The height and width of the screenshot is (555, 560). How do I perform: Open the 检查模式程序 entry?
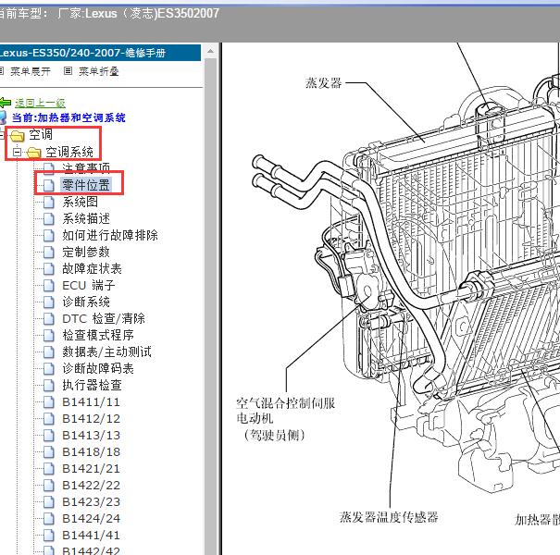(98, 335)
